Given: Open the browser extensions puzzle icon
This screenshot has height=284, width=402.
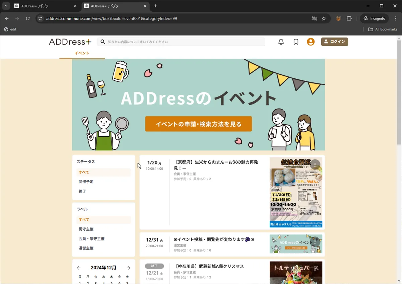Looking at the screenshot, I should 349,18.
